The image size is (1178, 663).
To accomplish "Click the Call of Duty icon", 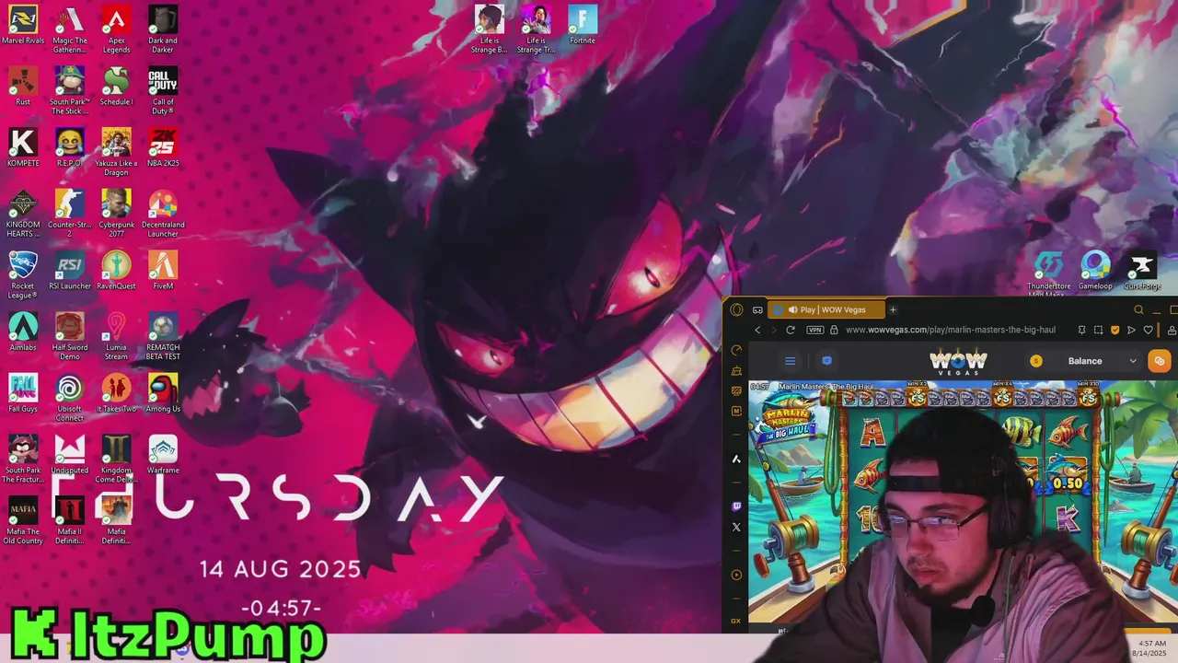I will pos(163,90).
